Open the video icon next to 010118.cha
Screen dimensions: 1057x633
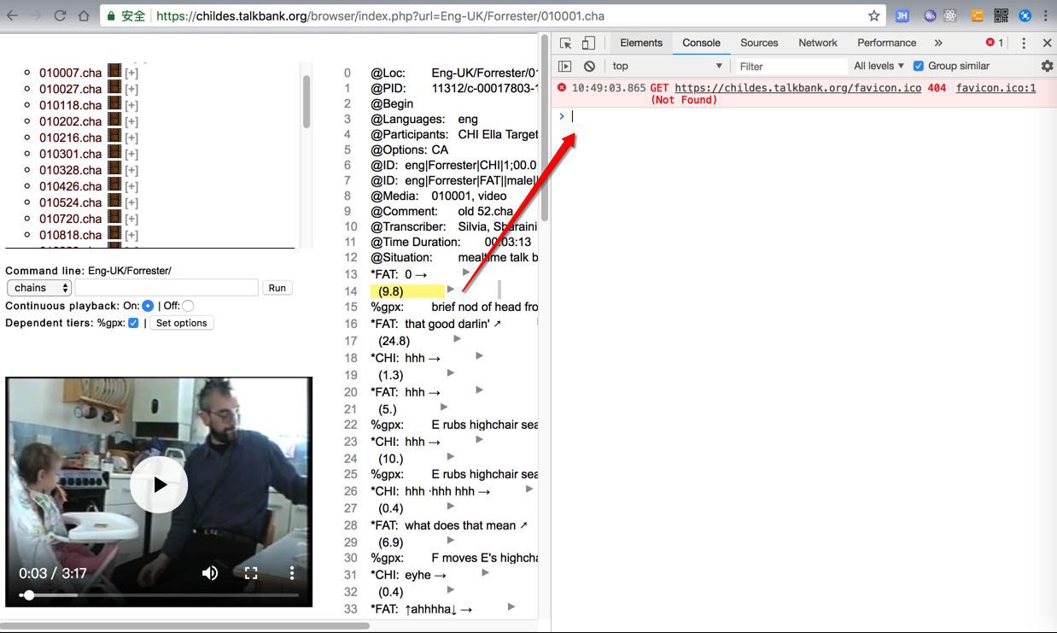pyautogui.click(x=114, y=104)
